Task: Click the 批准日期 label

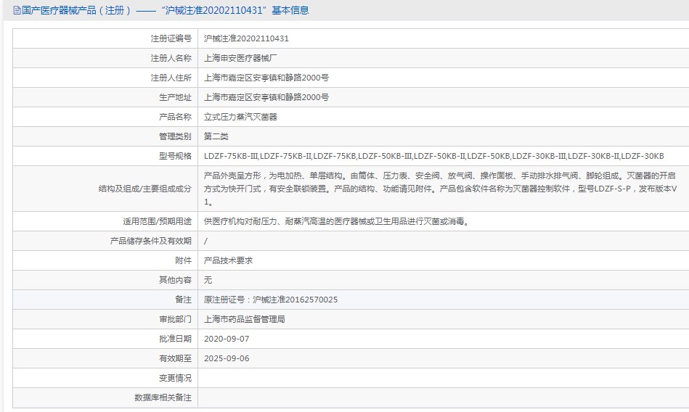Action: tap(175, 339)
